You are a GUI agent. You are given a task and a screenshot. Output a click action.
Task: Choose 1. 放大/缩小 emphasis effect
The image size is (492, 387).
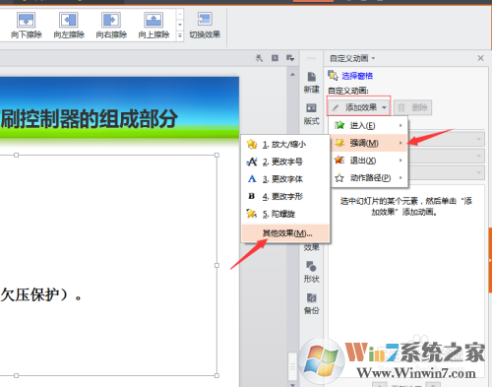point(285,144)
